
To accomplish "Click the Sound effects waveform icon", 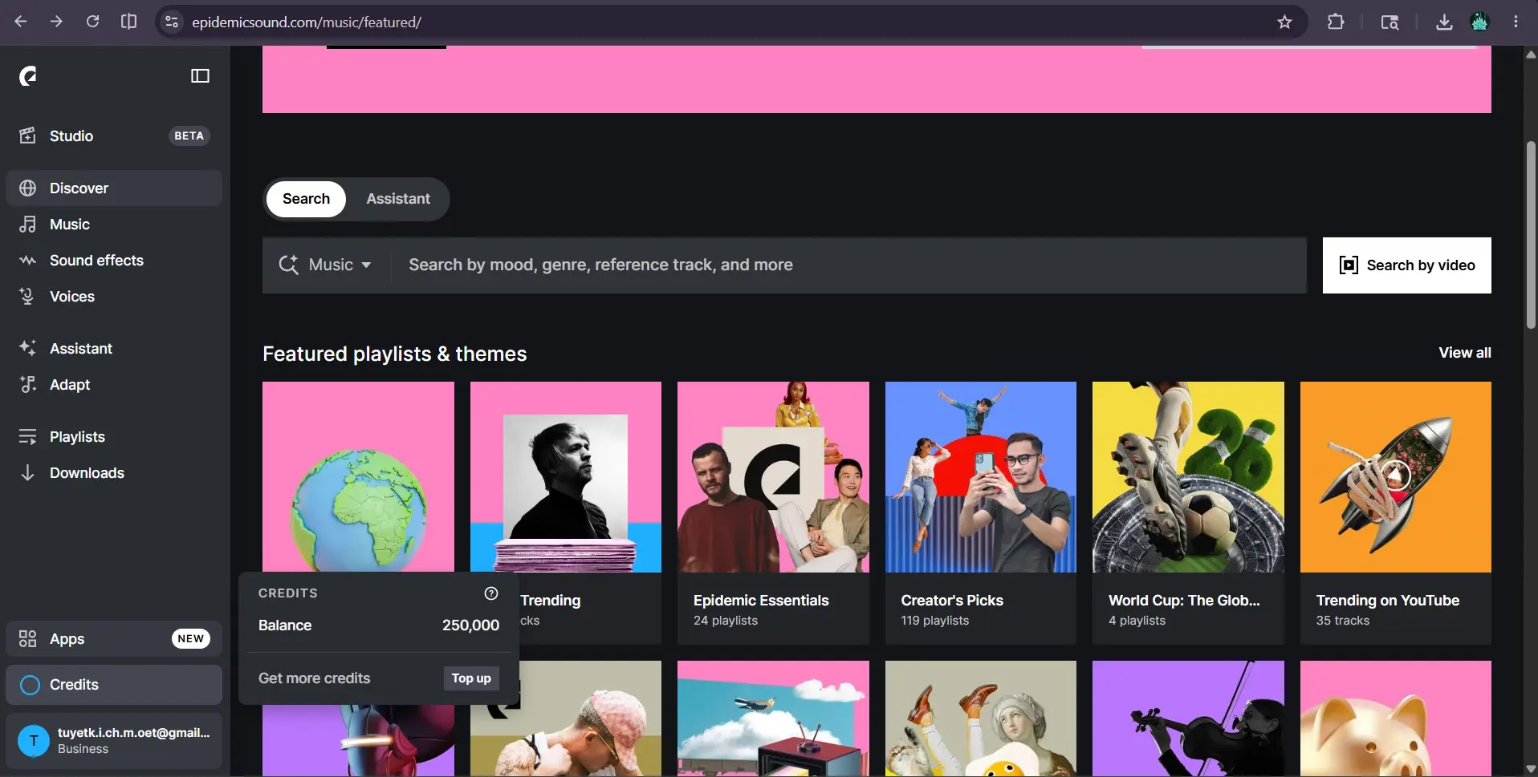I will click(x=27, y=261).
